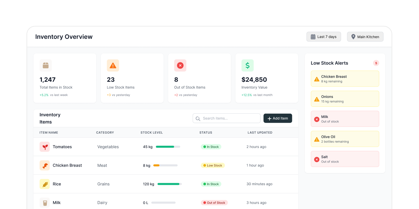Click the Add Item button

coord(278,118)
